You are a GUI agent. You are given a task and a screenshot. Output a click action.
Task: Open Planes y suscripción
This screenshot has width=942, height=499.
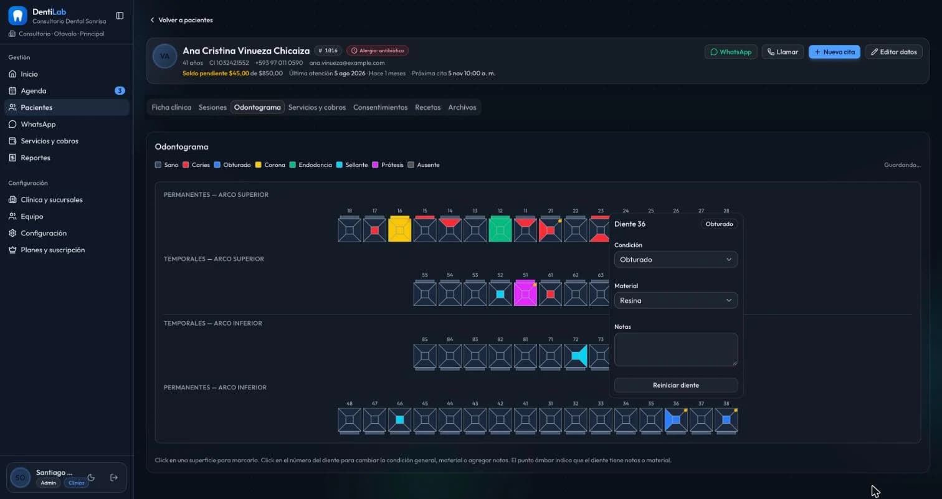[67, 250]
